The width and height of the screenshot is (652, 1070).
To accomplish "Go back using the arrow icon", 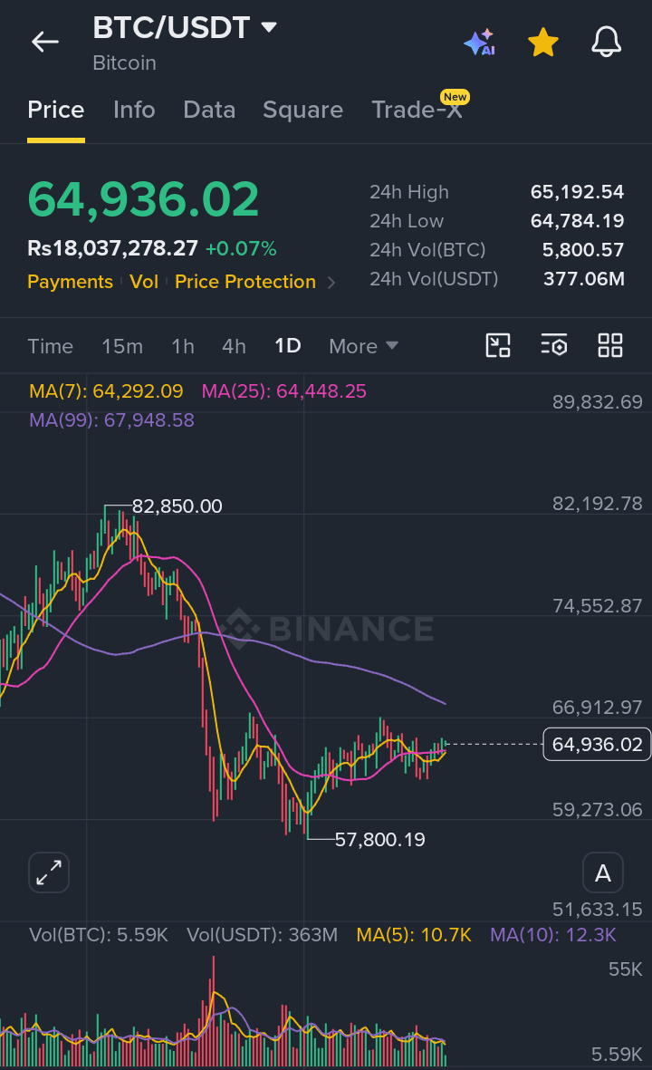I will pos(45,42).
